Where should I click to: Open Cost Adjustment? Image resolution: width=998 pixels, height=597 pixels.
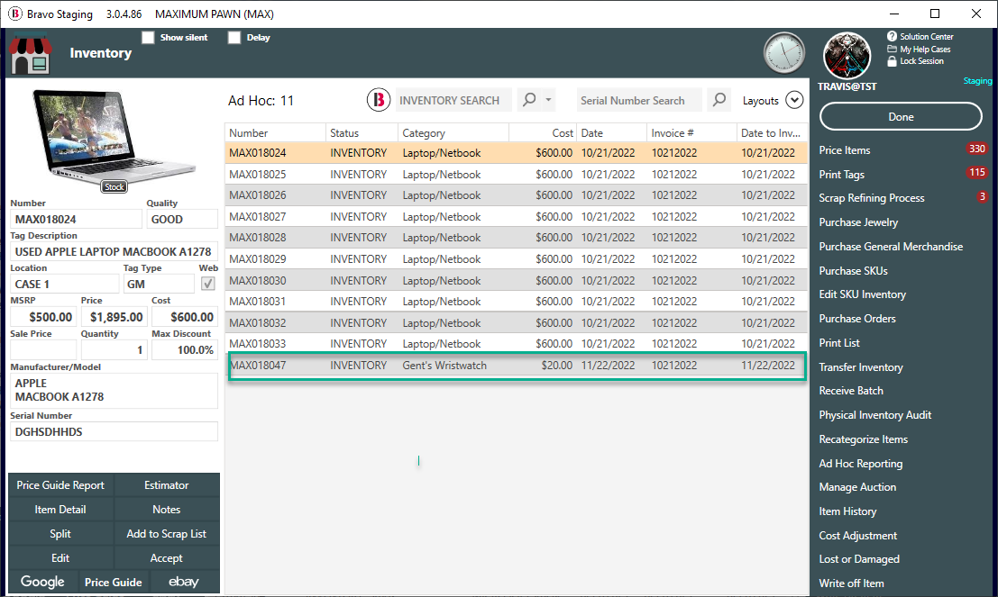coord(857,536)
